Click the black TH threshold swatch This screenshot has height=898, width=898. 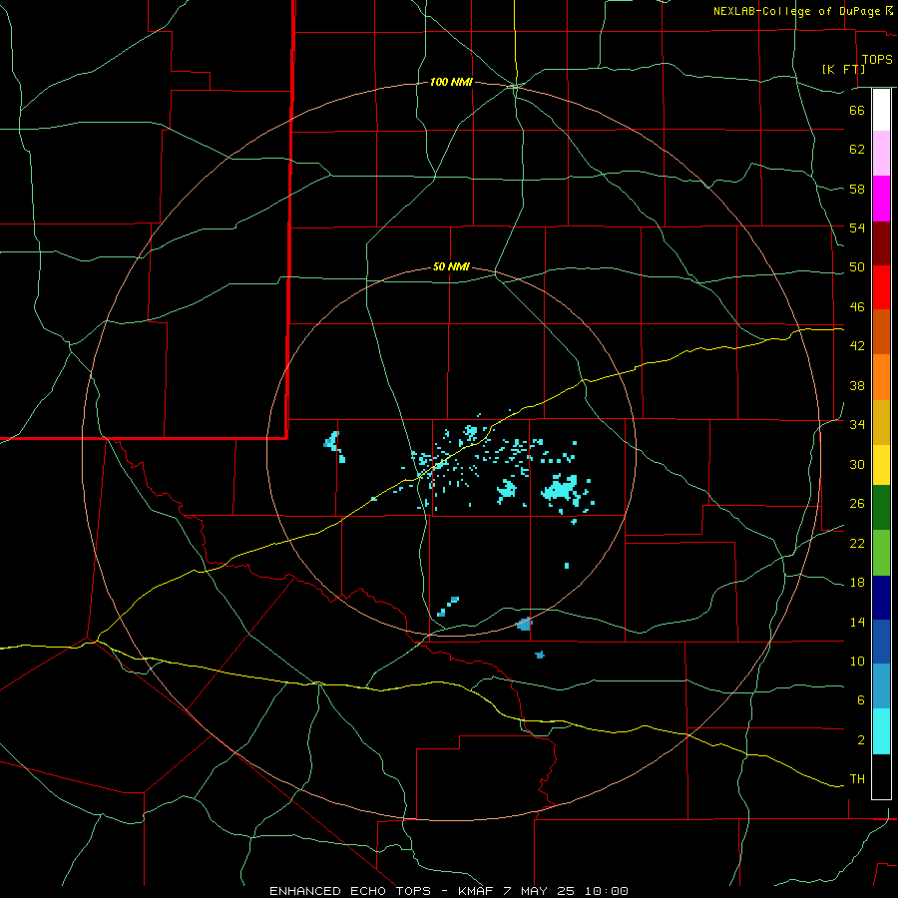pos(881,776)
